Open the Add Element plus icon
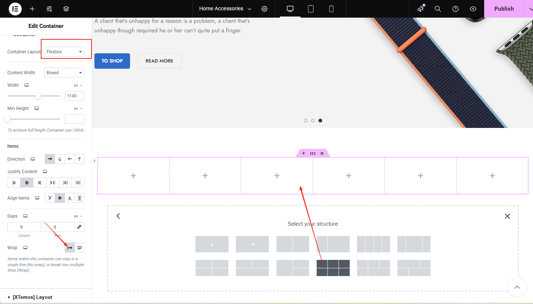Screen dimensions: 533x304 click(x=32, y=9)
